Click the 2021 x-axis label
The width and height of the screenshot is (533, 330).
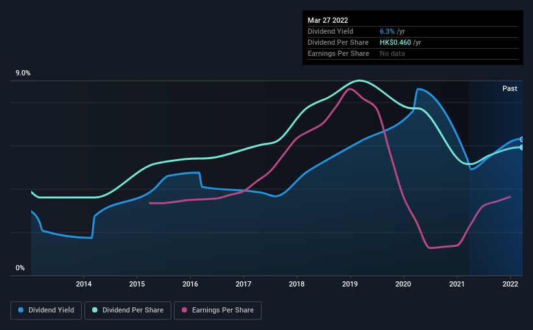tap(456, 284)
